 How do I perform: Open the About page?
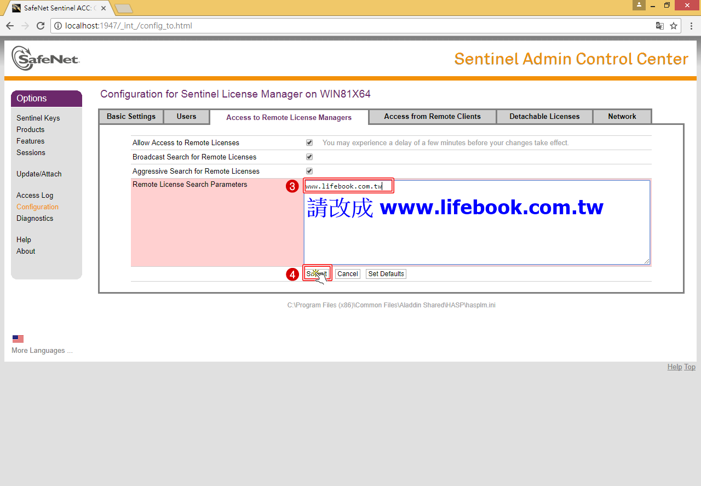(x=26, y=251)
